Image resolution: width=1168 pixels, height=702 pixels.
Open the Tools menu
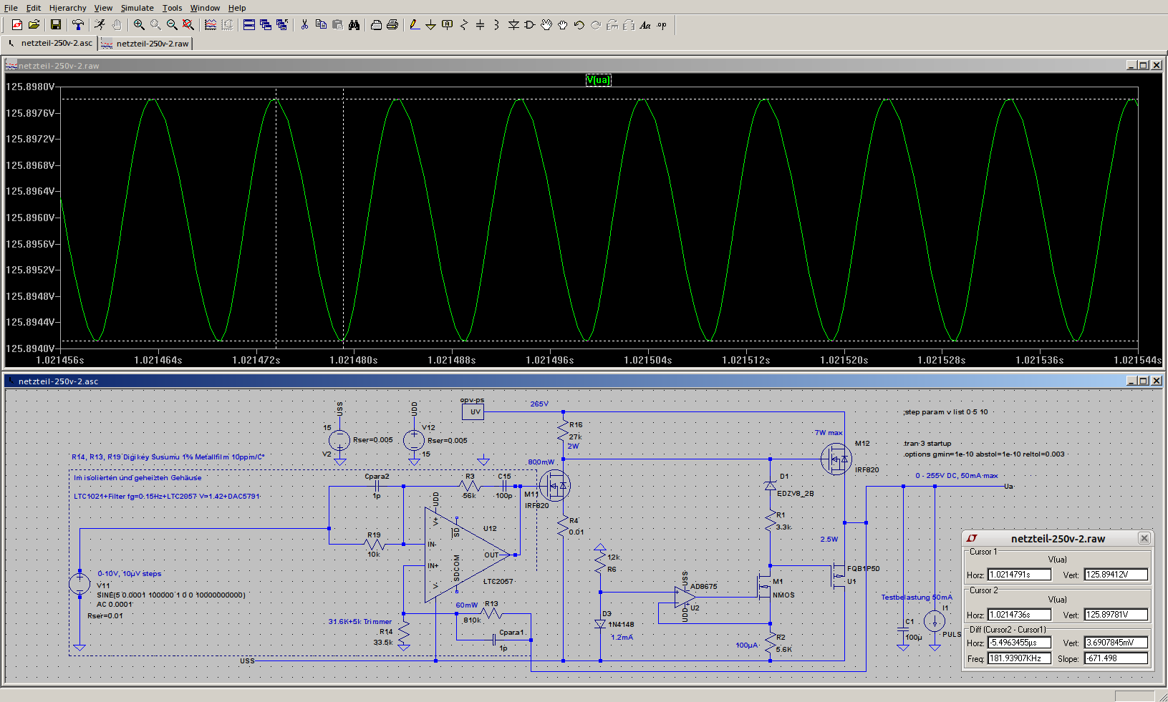pos(172,8)
